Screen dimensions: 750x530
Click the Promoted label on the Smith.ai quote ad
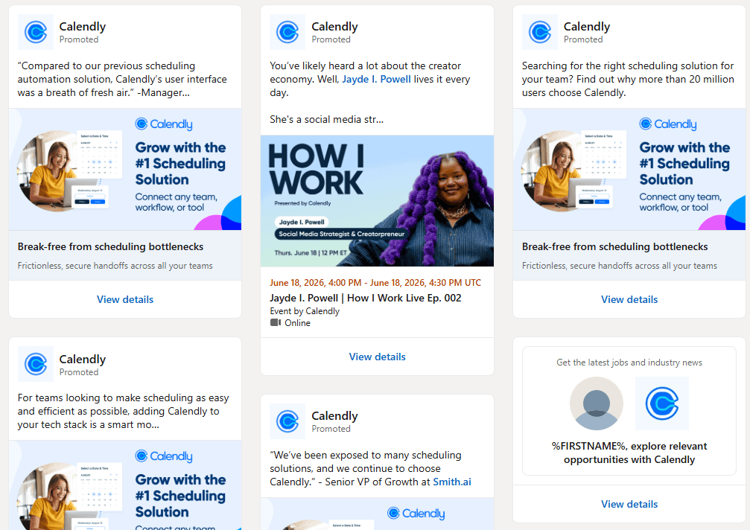pos(331,430)
